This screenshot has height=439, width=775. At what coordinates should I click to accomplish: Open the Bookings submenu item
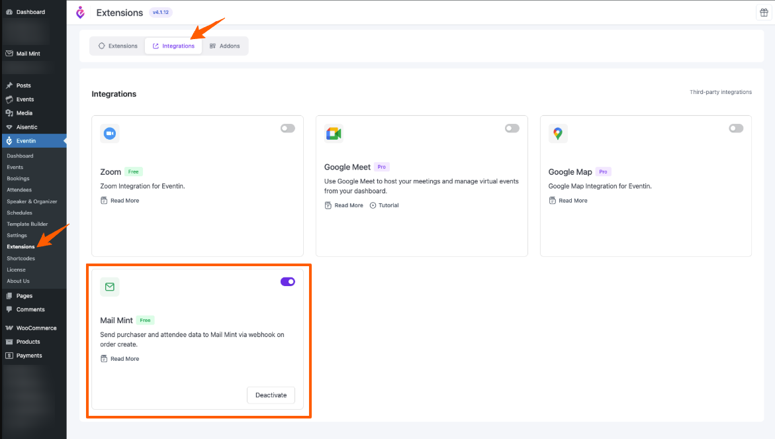(x=19, y=179)
